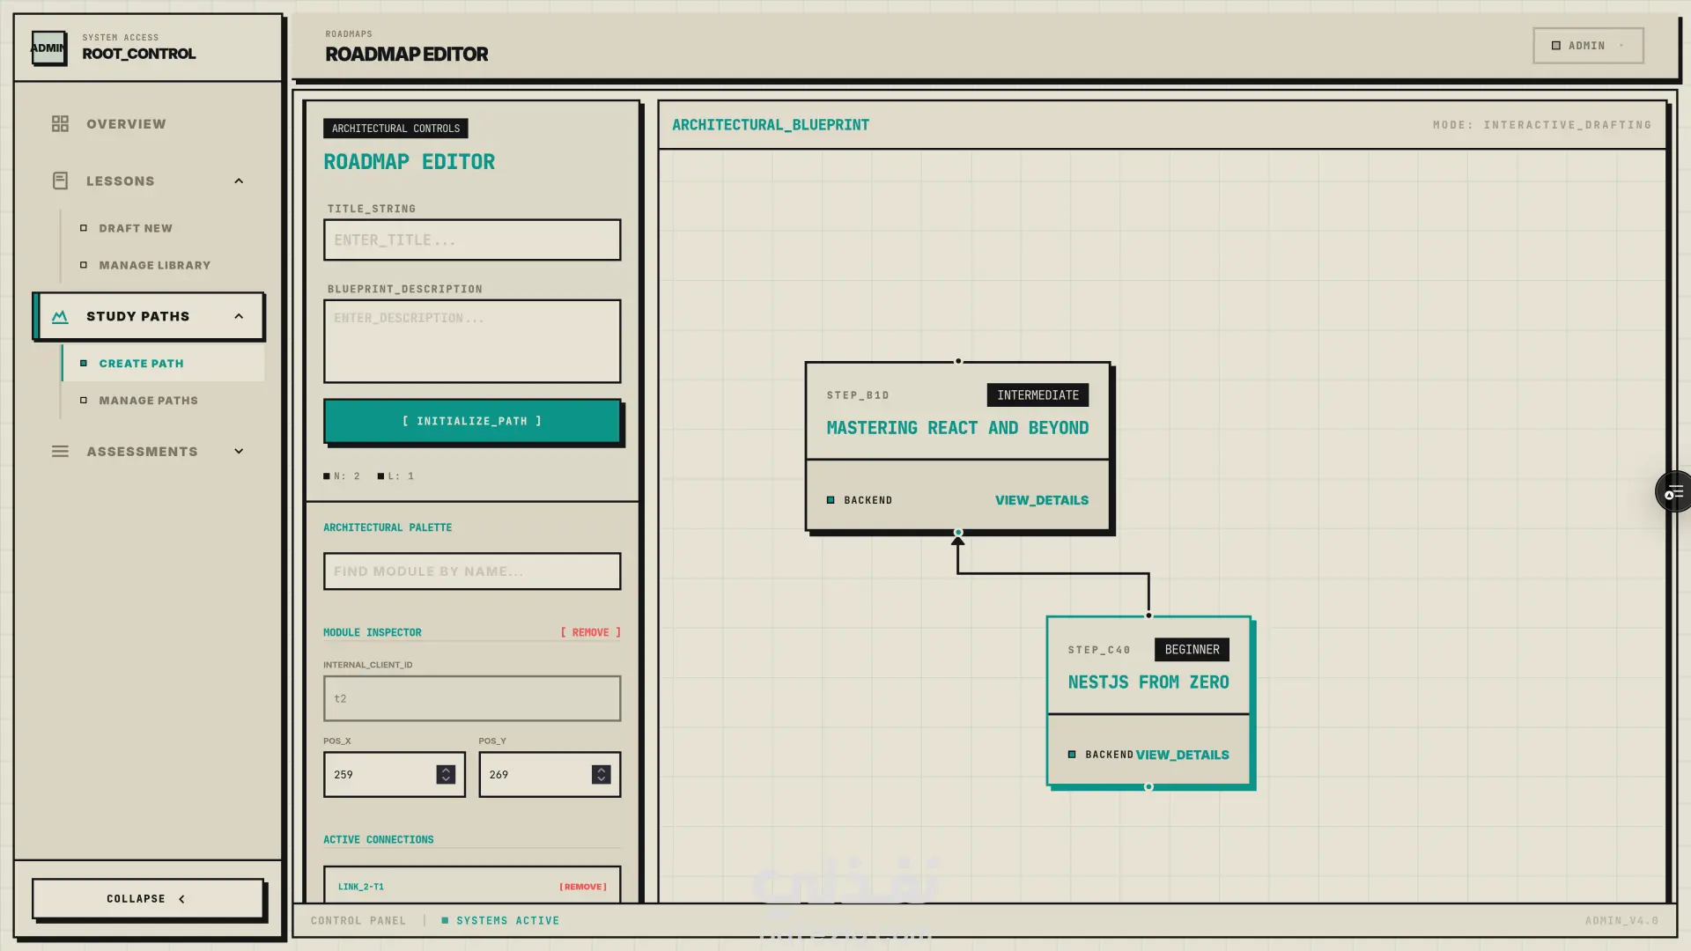The image size is (1691, 951).
Task: Click REMOVE next to LINK_2-T1
Action: point(583,887)
